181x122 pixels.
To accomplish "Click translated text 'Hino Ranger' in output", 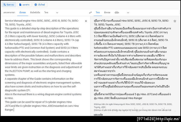I will click(x=135, y=98).
